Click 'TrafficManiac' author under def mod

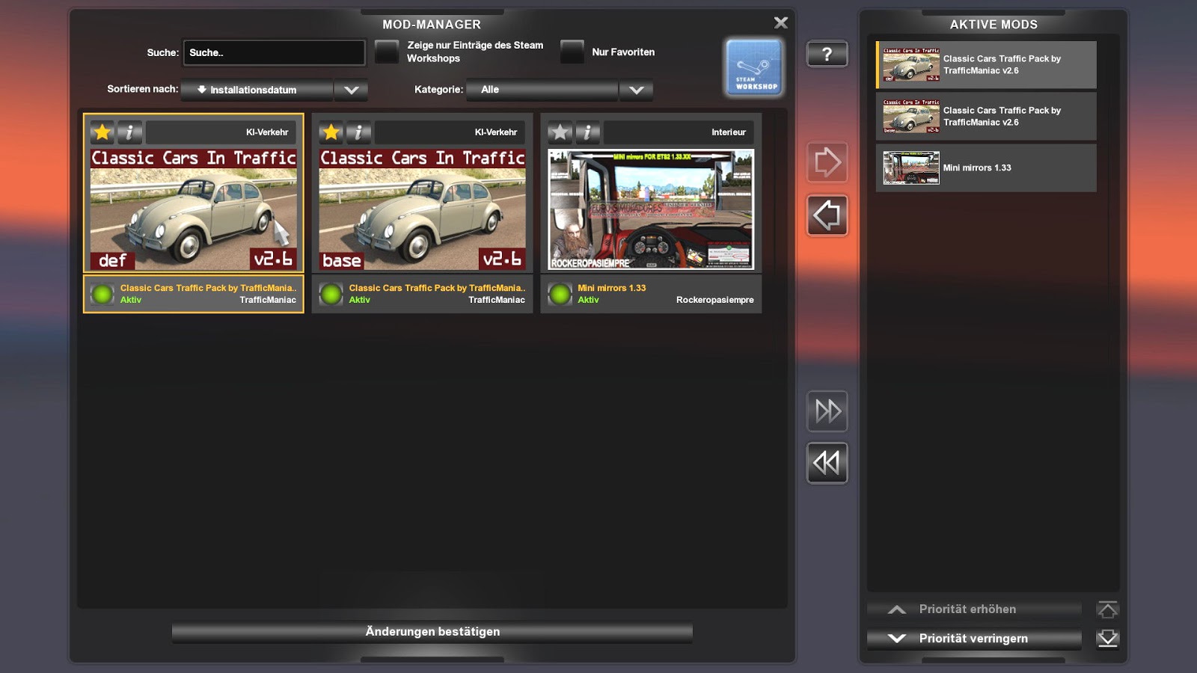pyautogui.click(x=268, y=300)
